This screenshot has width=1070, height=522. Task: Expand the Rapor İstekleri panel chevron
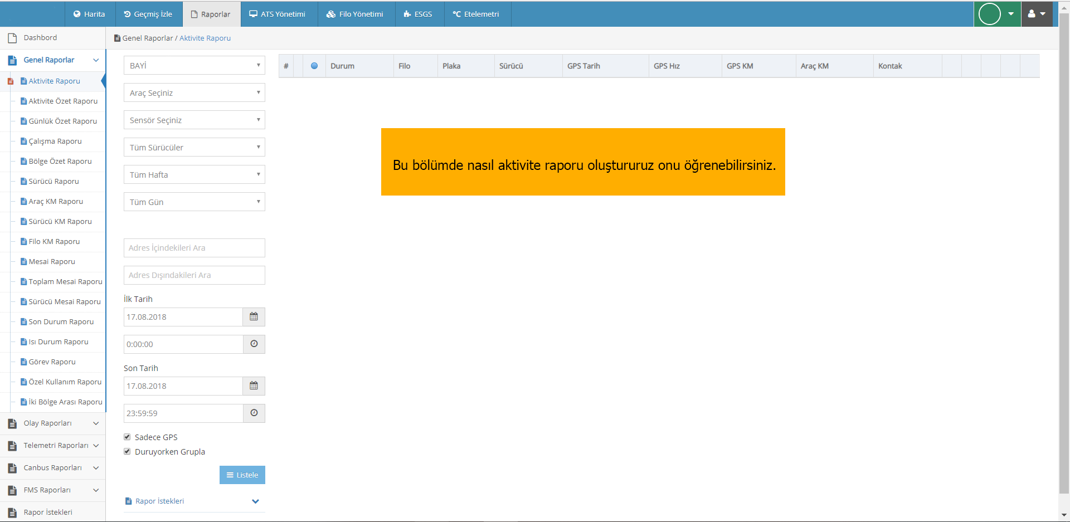tap(255, 501)
